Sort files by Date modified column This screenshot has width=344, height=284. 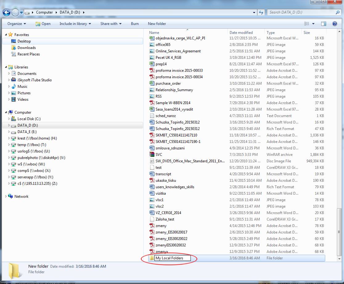pos(241,33)
